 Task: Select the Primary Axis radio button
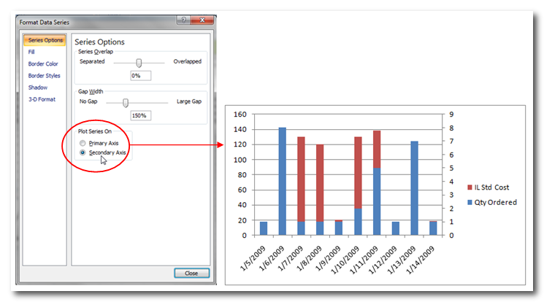[83, 143]
